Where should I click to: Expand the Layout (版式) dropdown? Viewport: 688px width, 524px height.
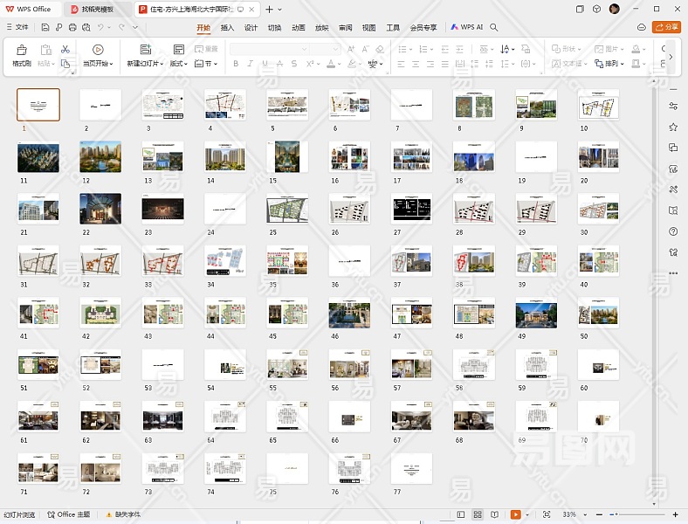(x=178, y=64)
